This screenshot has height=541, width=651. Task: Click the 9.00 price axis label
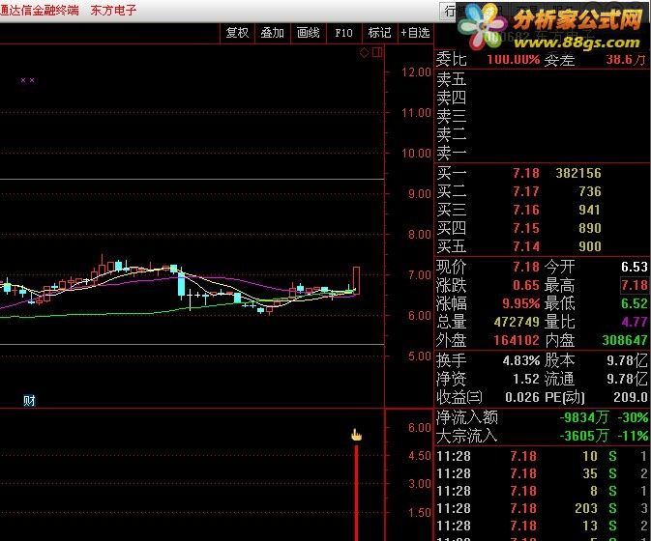tap(420, 193)
